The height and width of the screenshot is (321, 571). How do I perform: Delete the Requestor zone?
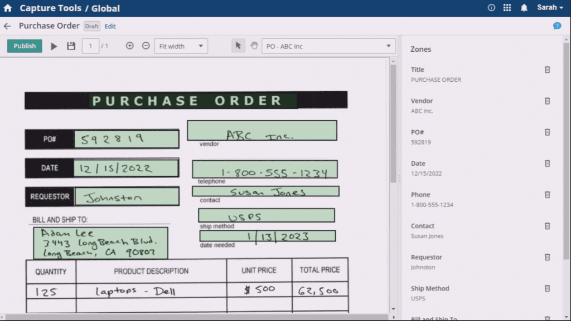click(547, 257)
